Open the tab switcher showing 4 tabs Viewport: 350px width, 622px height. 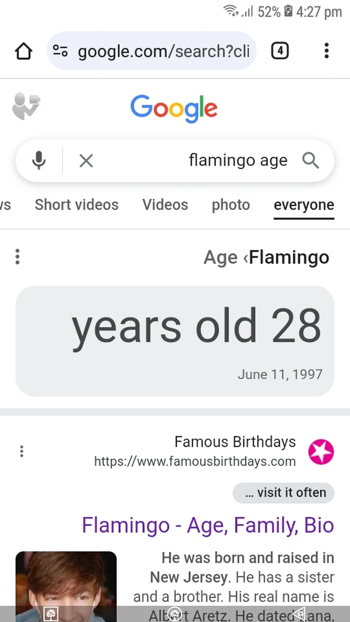coord(280,51)
